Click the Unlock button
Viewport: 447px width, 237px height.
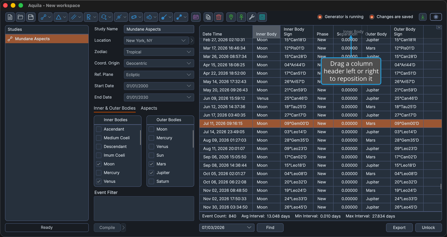coord(428,228)
